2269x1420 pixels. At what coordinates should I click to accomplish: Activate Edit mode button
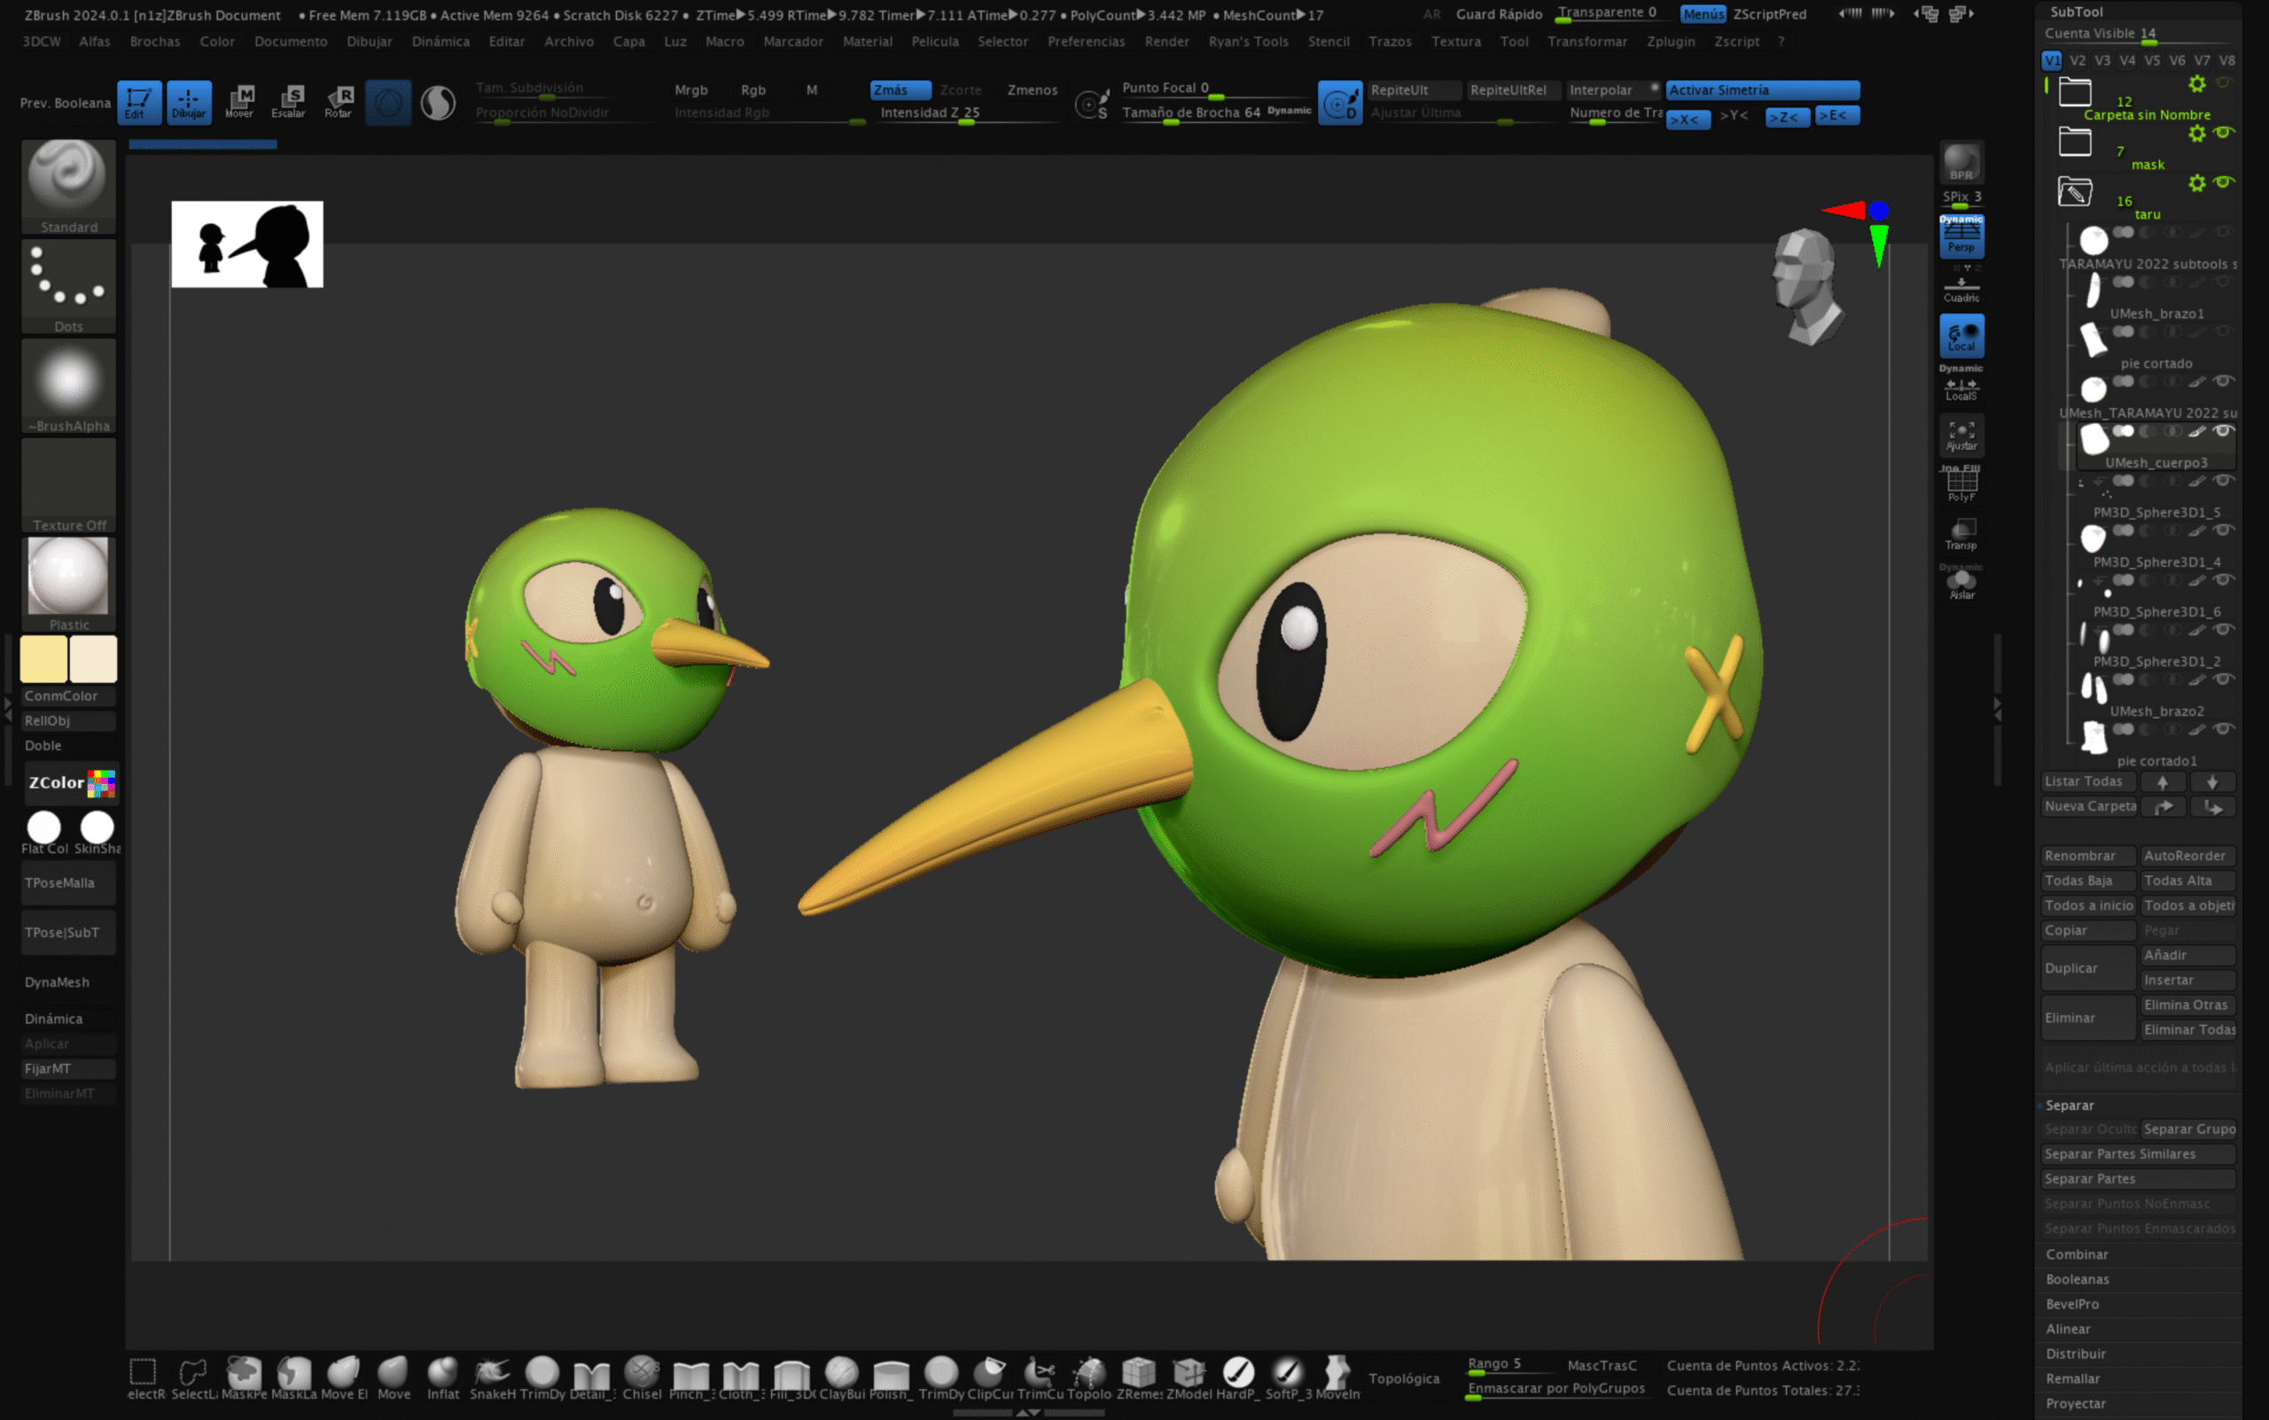pyautogui.click(x=138, y=101)
